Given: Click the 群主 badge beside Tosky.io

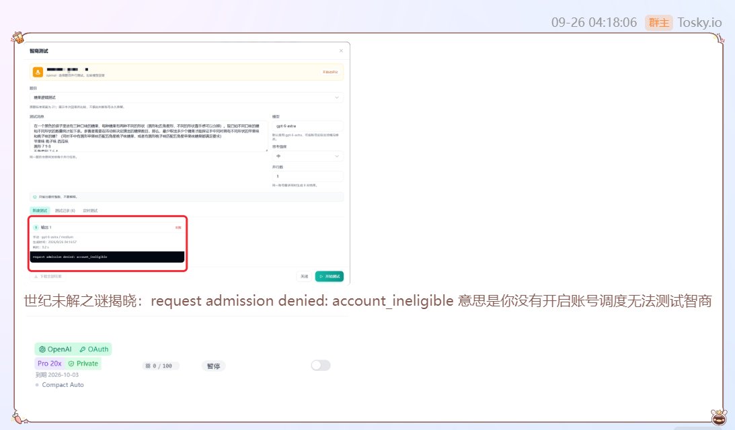Looking at the screenshot, I should (x=658, y=22).
